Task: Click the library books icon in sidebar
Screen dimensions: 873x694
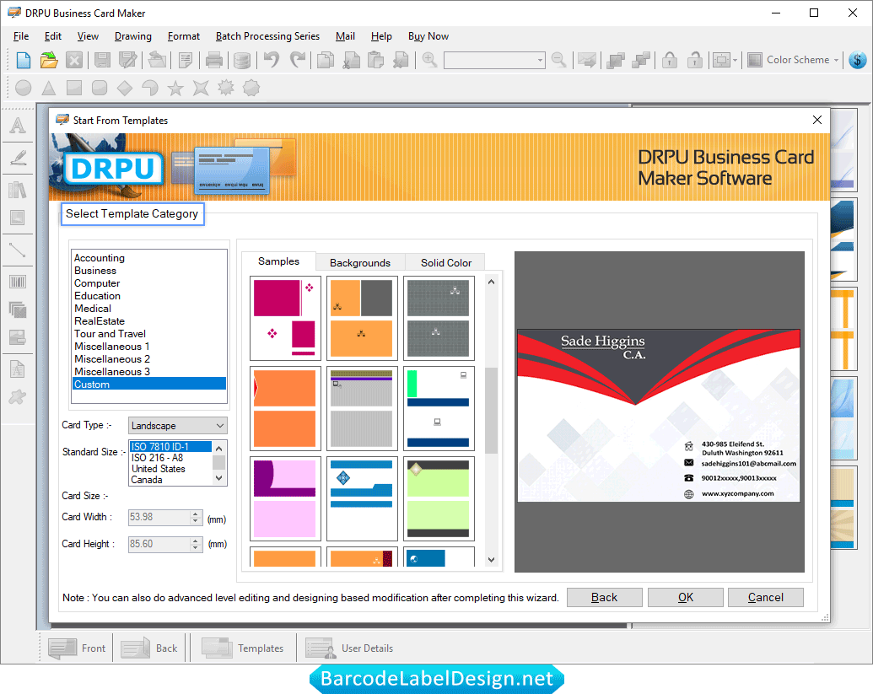Action: (x=18, y=190)
